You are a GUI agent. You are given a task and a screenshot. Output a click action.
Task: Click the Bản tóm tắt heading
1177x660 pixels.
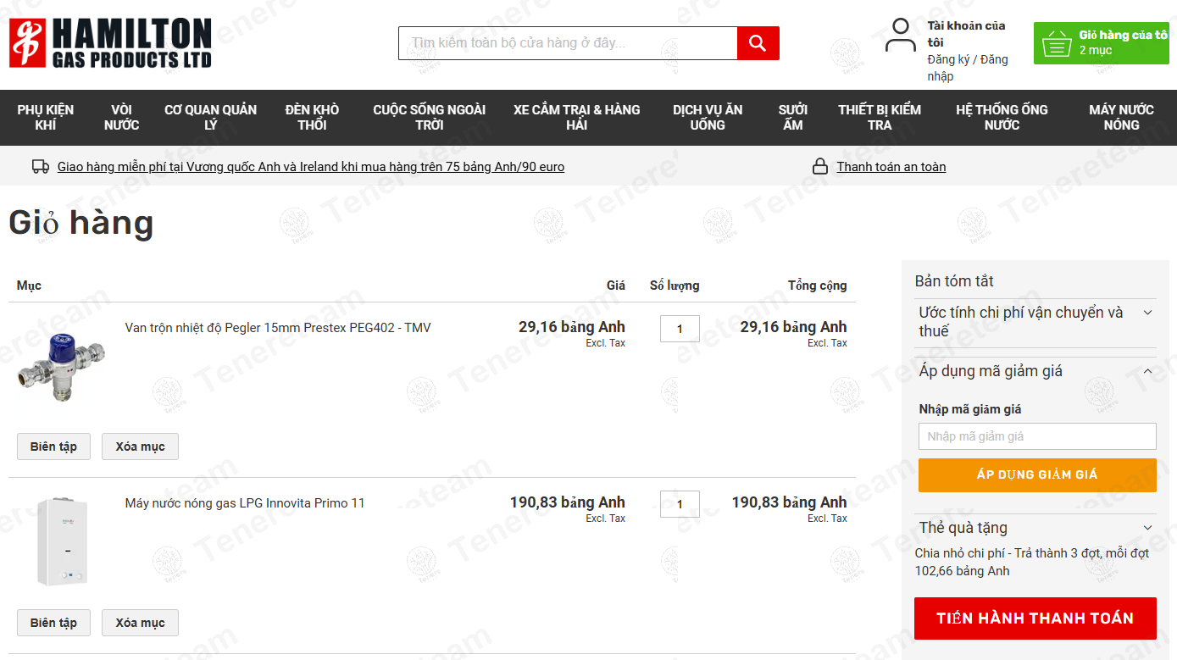954,281
